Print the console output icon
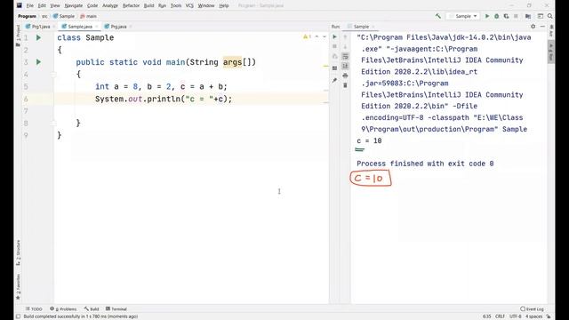 coord(345,76)
